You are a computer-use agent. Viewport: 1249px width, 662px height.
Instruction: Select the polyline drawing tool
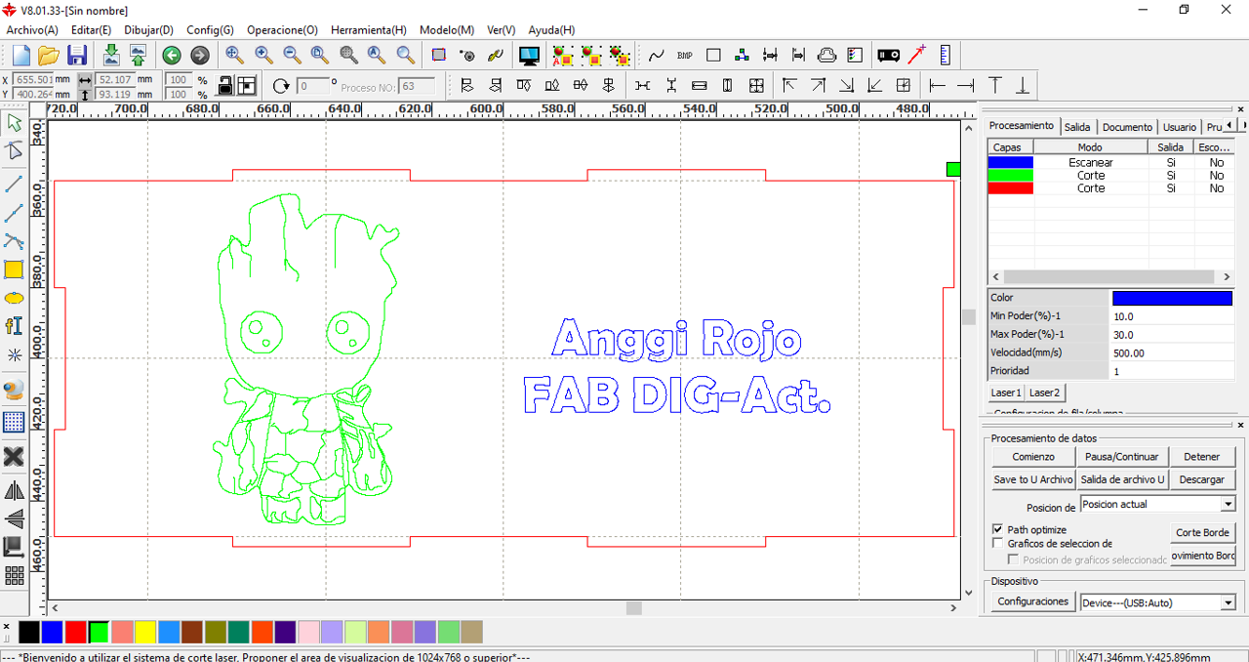click(14, 213)
